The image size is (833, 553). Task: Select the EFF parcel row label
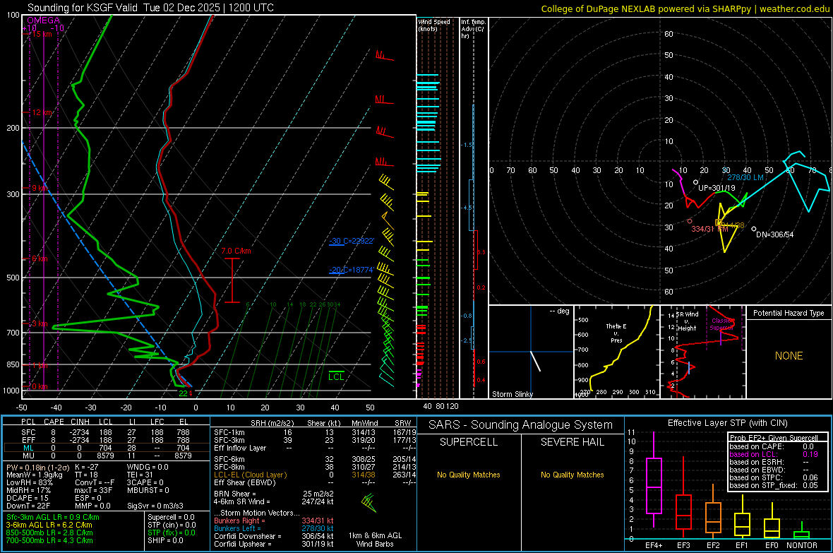[28, 440]
